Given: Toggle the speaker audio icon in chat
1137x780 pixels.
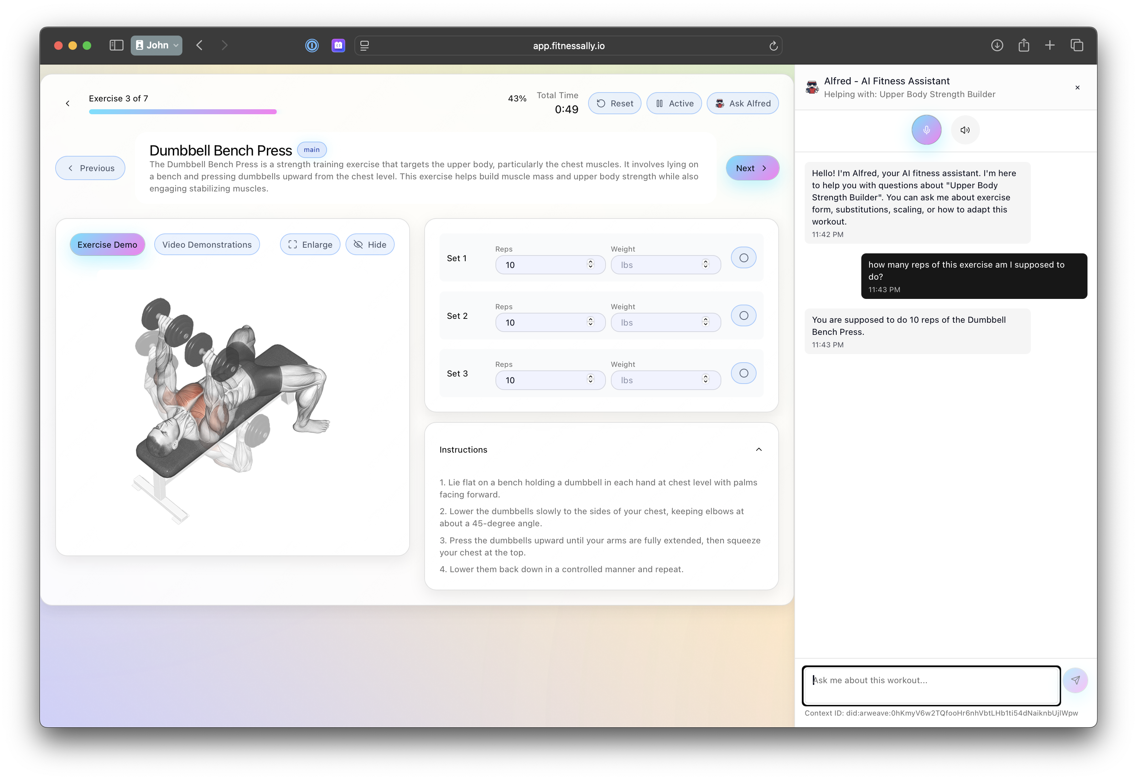Looking at the screenshot, I should (965, 130).
